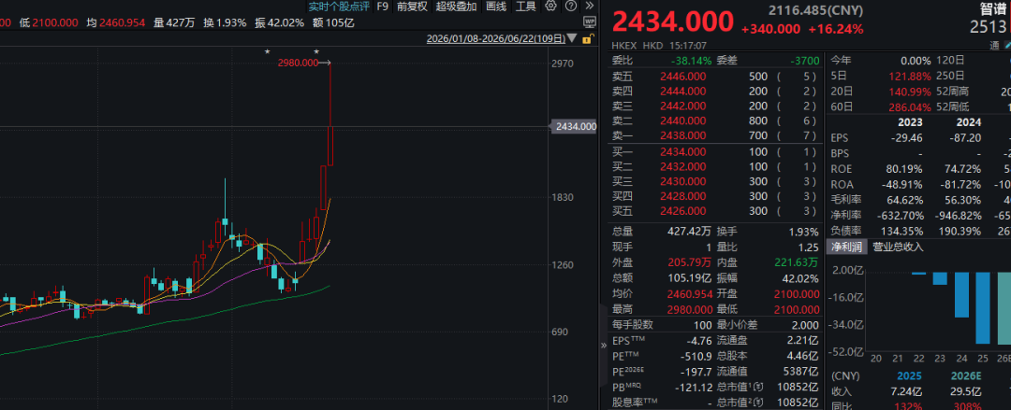Select the 2026E forecast column header
Image resolution: width=1011 pixels, height=410 pixels.
[x=965, y=375]
